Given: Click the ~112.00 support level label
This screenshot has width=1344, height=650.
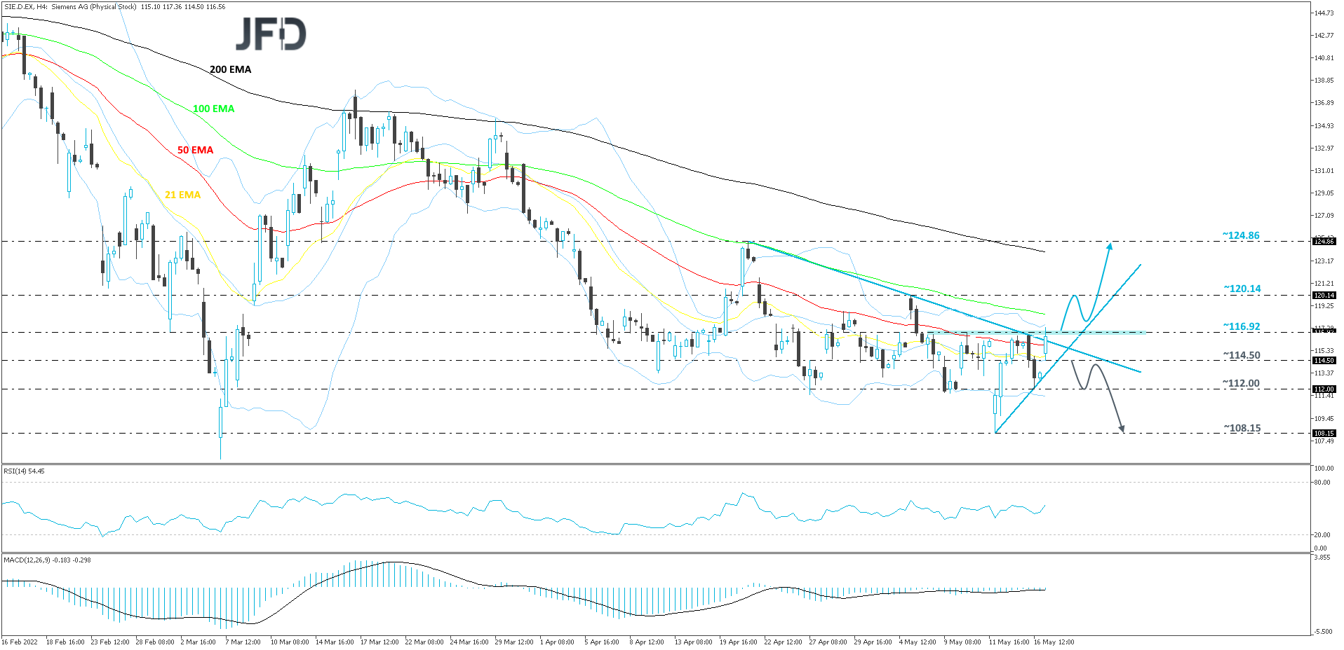Looking at the screenshot, I should (x=1241, y=383).
